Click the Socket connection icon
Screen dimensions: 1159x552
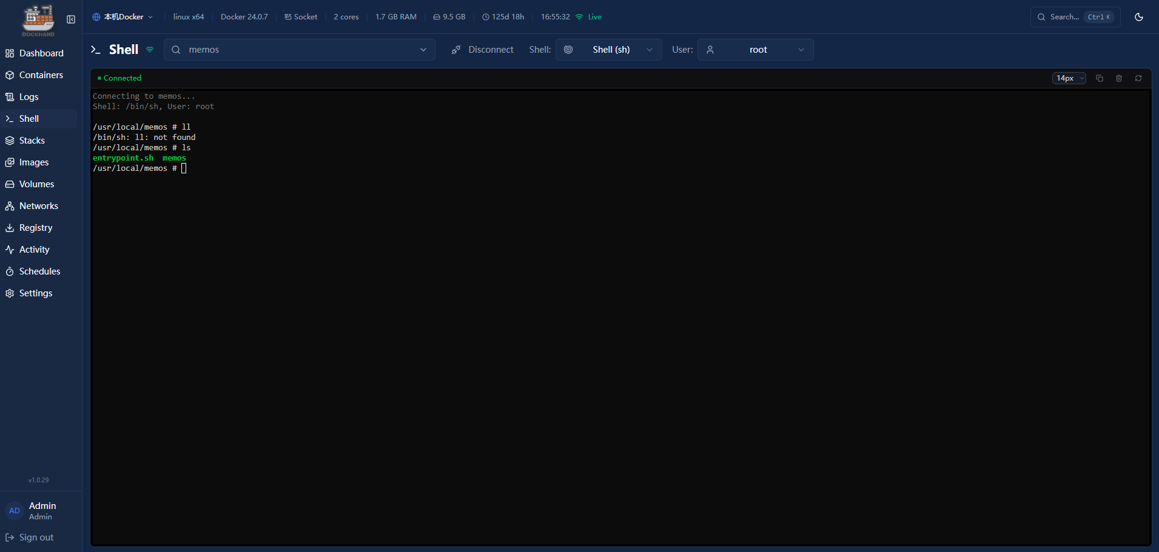(288, 17)
